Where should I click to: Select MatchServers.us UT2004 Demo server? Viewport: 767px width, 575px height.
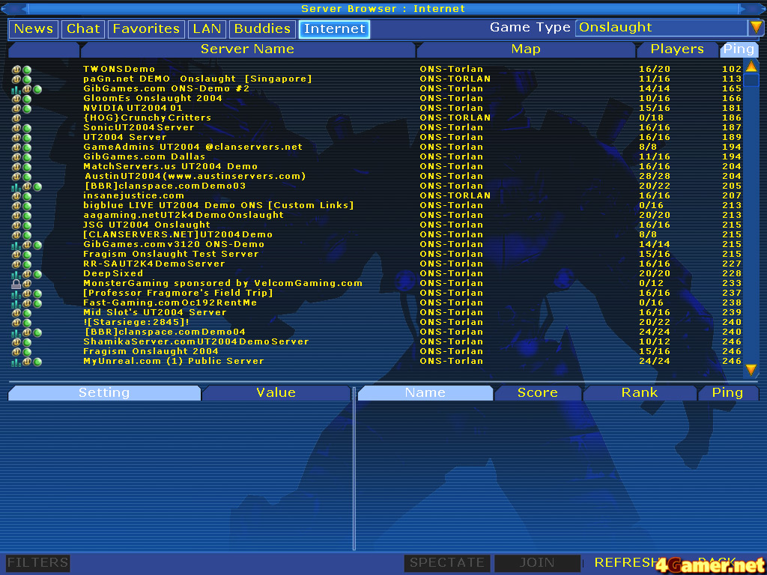click(377, 167)
